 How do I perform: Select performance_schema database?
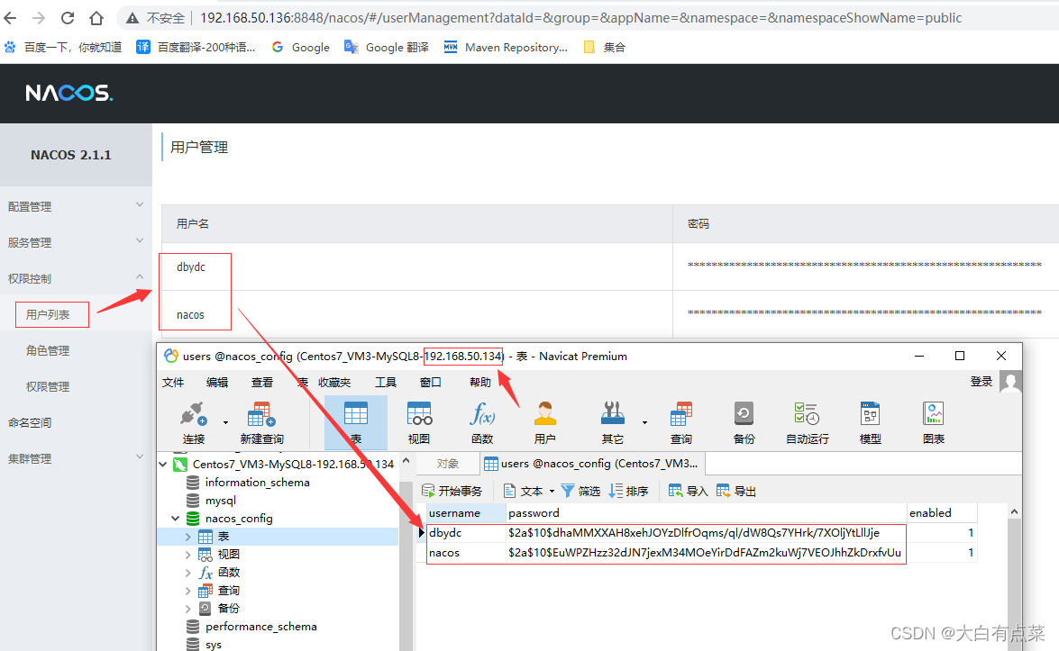coord(260,626)
